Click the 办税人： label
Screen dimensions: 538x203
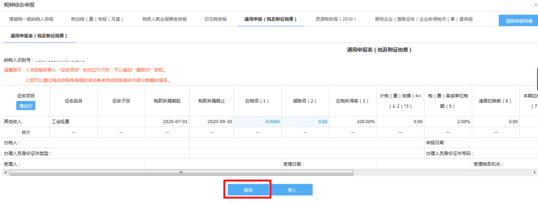[12, 143]
